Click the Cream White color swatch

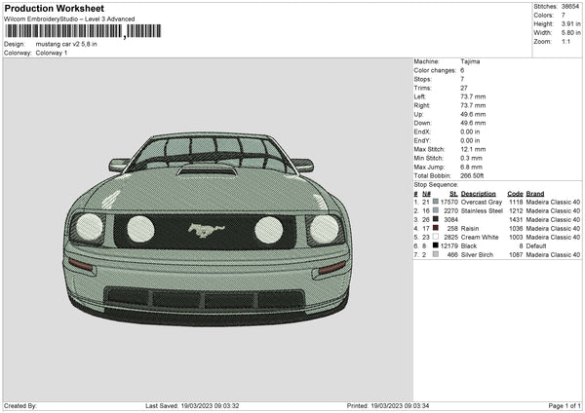(x=436, y=237)
